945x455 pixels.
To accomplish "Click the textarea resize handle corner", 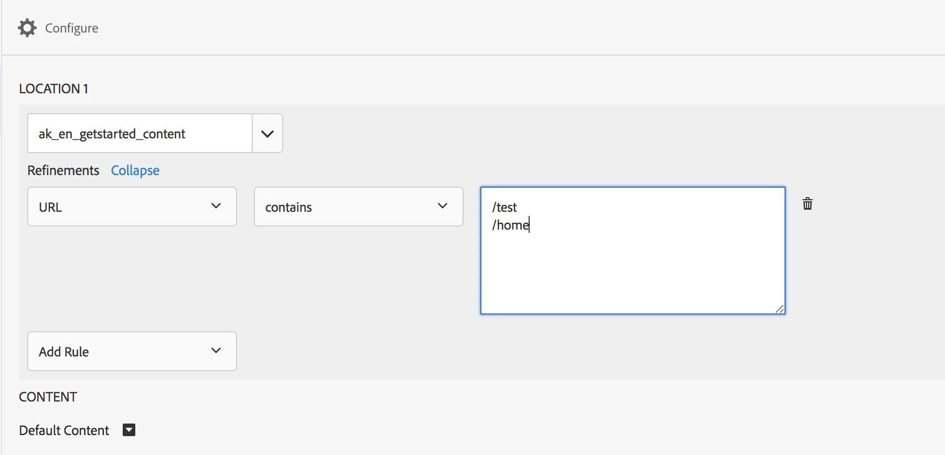I will (780, 309).
